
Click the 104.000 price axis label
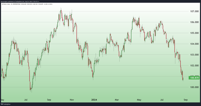(194, 44)
